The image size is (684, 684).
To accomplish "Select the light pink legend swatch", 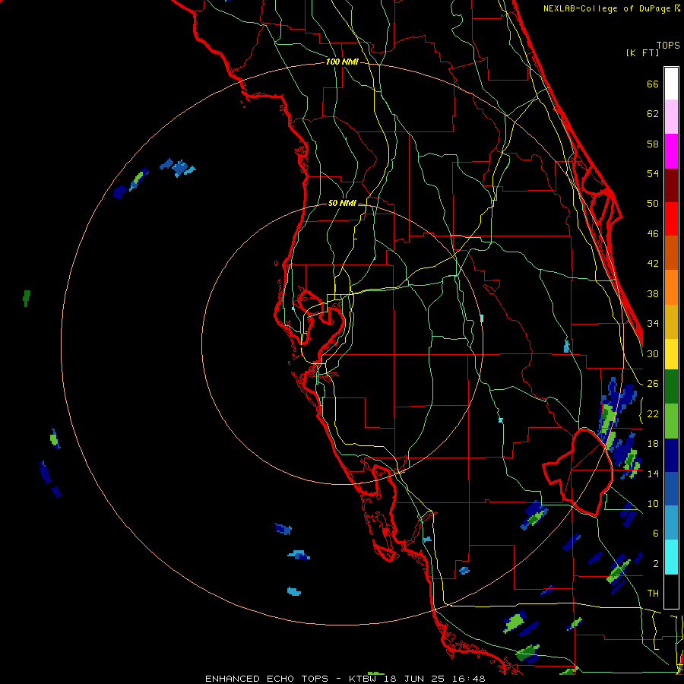I will point(671,117).
